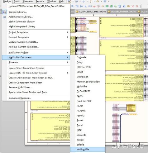Select Cadnetix netlist format
The height and width of the screenshot is (153, 148).
88,57
